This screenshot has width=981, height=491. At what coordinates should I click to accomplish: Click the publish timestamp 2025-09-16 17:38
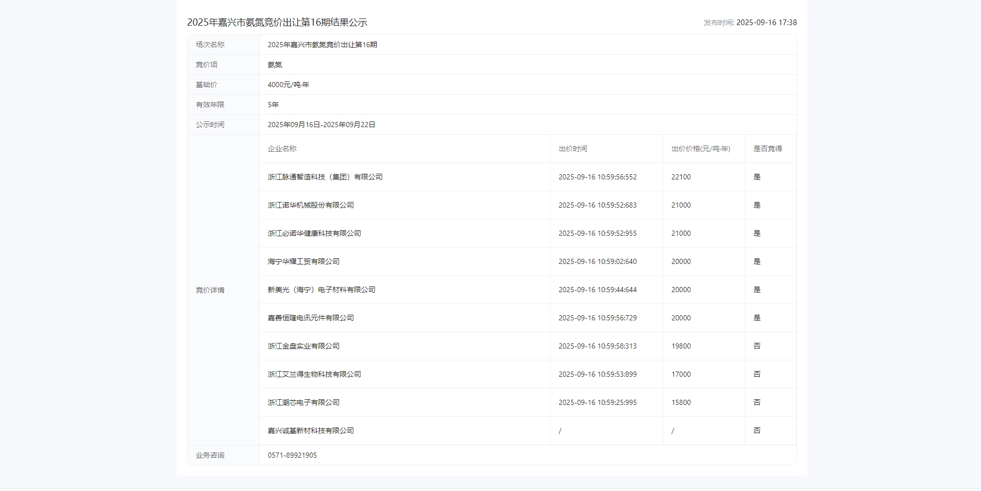(766, 23)
